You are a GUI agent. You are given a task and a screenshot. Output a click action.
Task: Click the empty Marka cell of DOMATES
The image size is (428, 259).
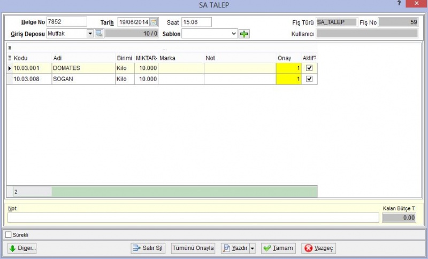[181, 68]
